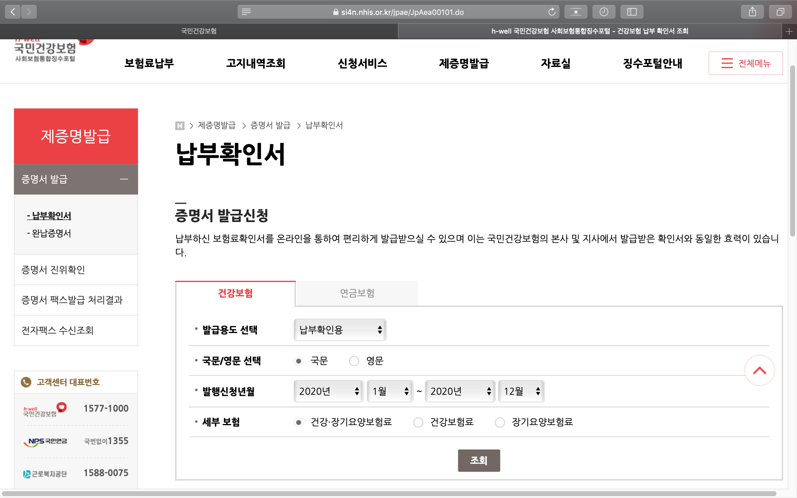The width and height of the screenshot is (797, 498).
Task: Click the Safari back navigation arrow
Action: (x=13, y=12)
